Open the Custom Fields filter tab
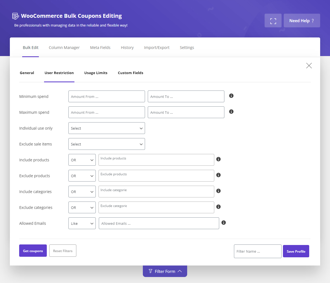This screenshot has width=330, height=283. (x=131, y=73)
